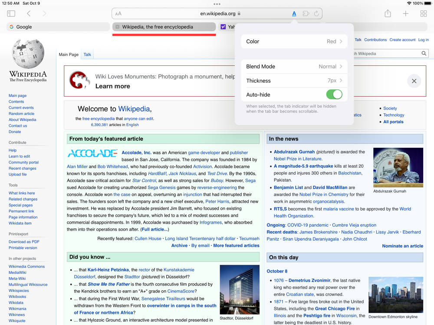Click the Abdulrazak Gurnah photo thumbnail

click(398, 167)
